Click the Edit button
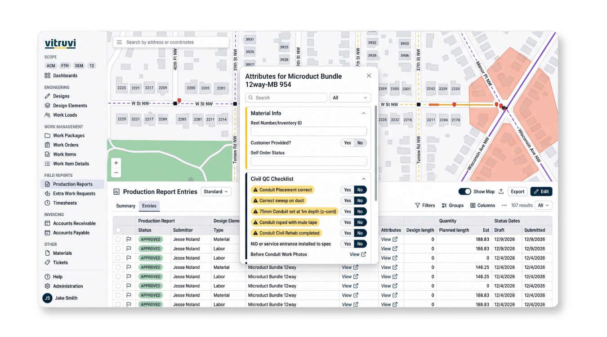This screenshot has width=607, height=337. click(x=541, y=191)
